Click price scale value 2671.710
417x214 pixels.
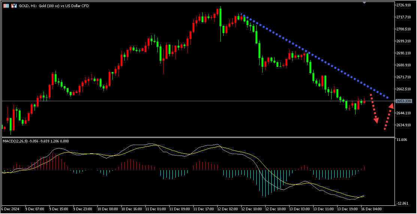(x=405, y=77)
